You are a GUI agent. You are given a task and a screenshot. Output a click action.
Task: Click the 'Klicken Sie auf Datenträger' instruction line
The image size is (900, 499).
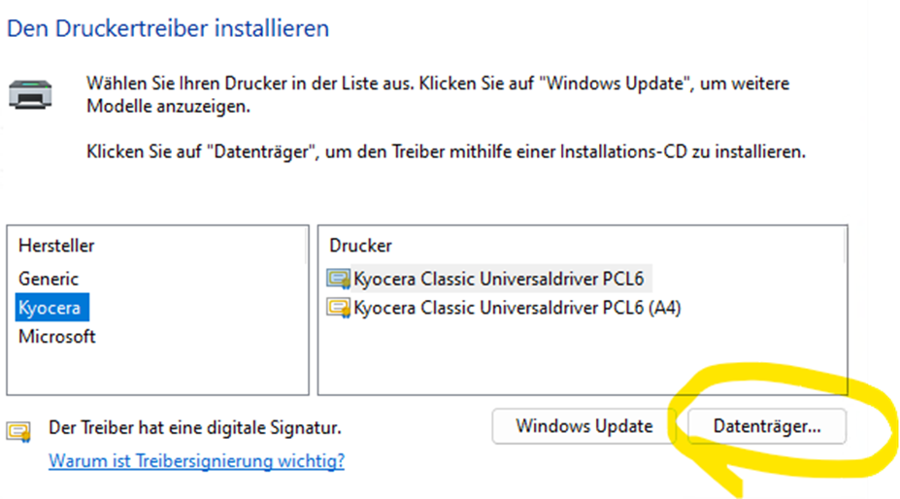pos(446,152)
